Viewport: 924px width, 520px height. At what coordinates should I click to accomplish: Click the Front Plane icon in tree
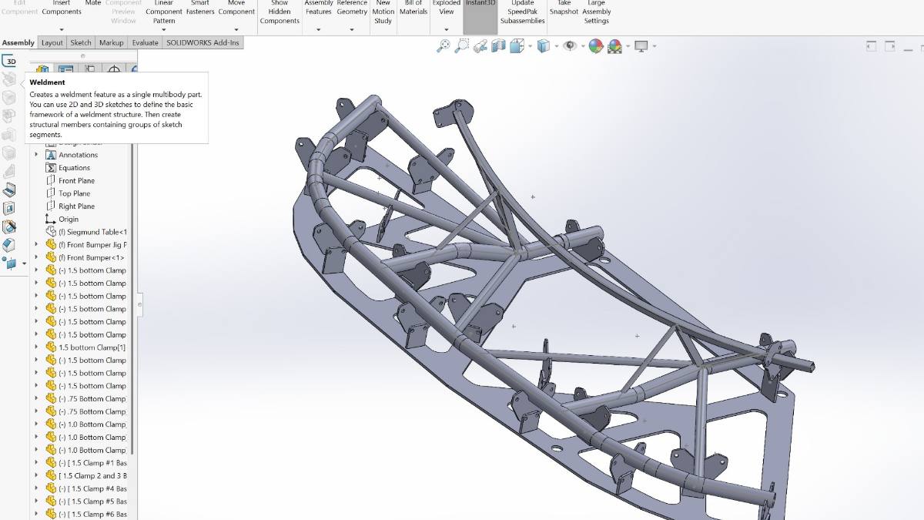pyautogui.click(x=52, y=180)
